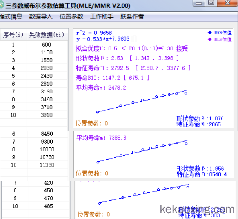This screenshot has height=219, width=238.
Task: Click the row number 1 cell above 600
Action: click(13, 45)
